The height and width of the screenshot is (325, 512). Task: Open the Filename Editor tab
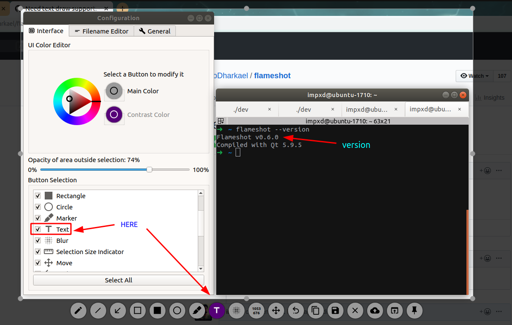click(x=101, y=31)
